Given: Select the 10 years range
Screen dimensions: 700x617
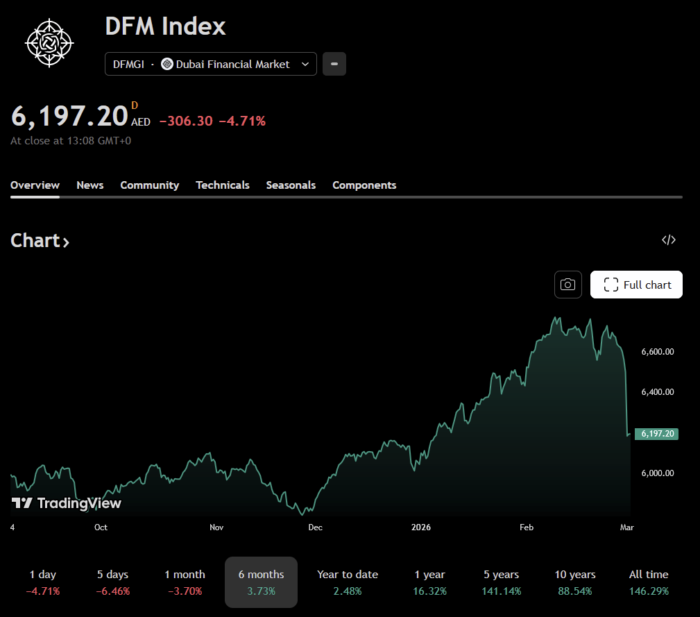Looking at the screenshot, I should pos(575,582).
